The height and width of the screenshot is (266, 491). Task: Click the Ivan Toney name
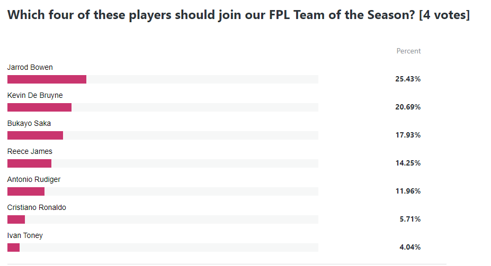point(25,235)
